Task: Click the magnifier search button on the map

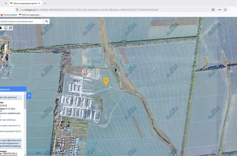Action: click(47, 21)
